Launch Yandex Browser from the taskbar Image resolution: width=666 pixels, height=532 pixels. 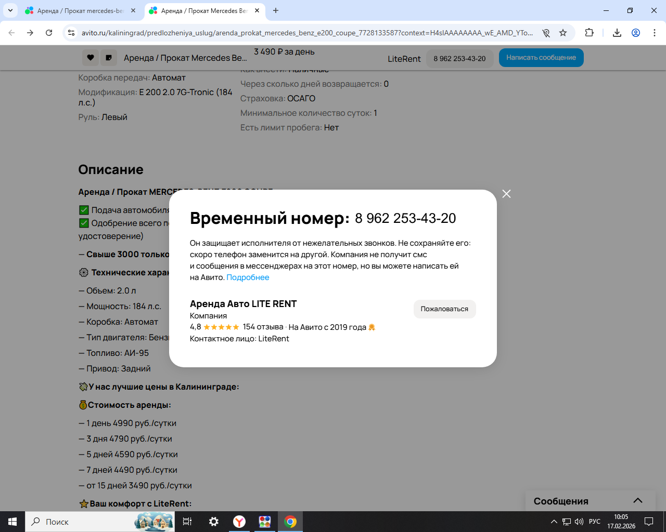click(x=239, y=522)
